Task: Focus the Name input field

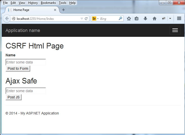Action: coord(26,62)
